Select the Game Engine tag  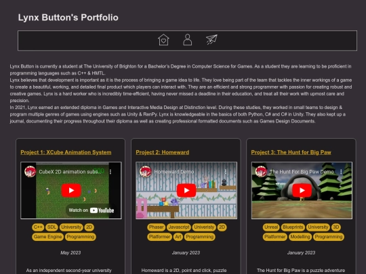click(47, 237)
